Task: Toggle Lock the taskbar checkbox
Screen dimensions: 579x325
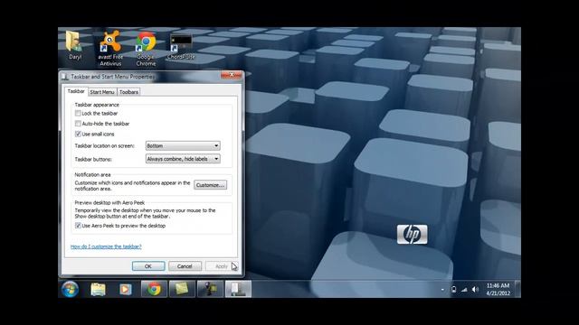Action: [x=78, y=113]
